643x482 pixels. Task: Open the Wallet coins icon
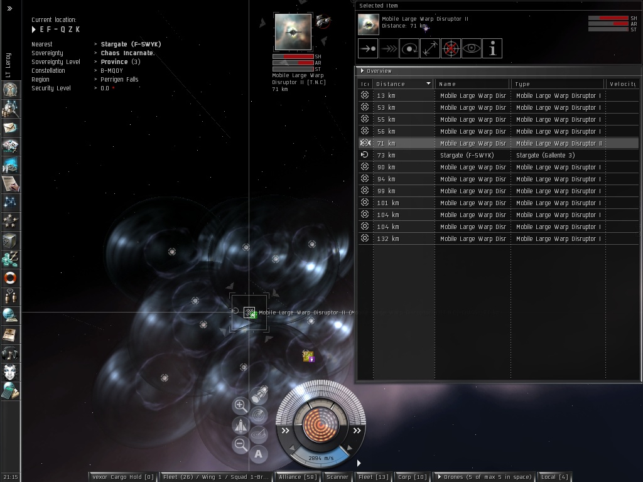click(x=10, y=259)
